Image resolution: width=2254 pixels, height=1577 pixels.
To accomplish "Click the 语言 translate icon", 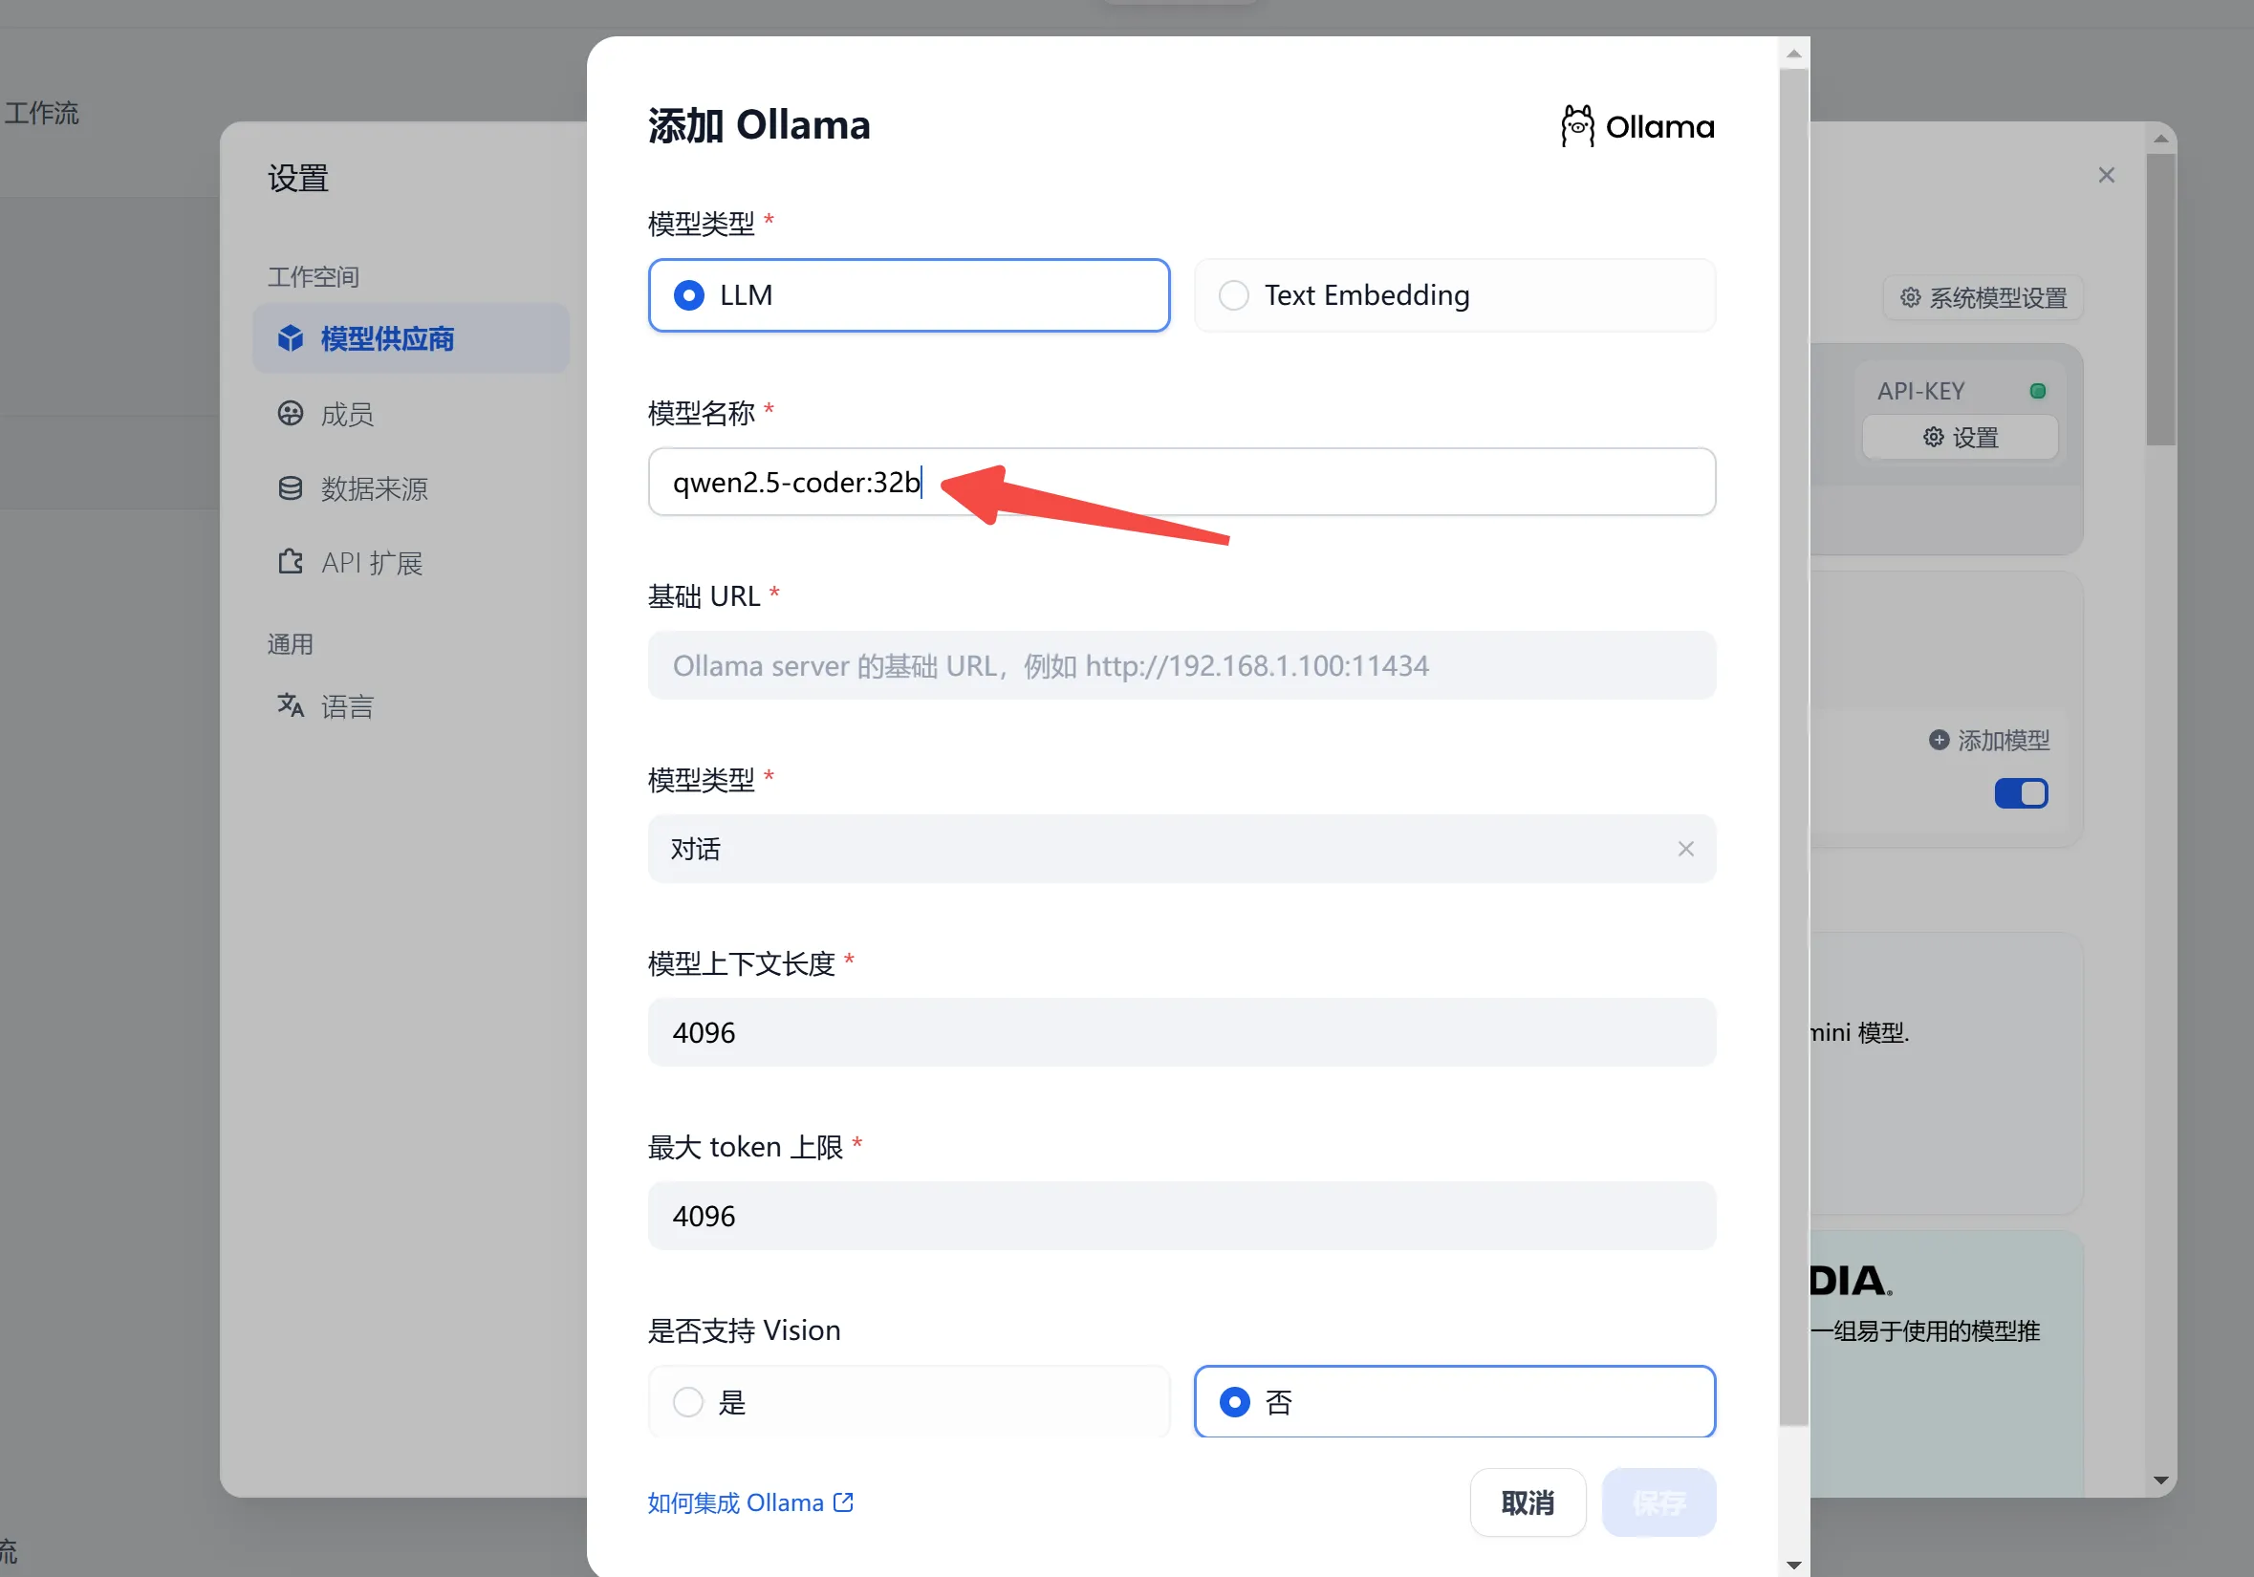I will 290,704.
